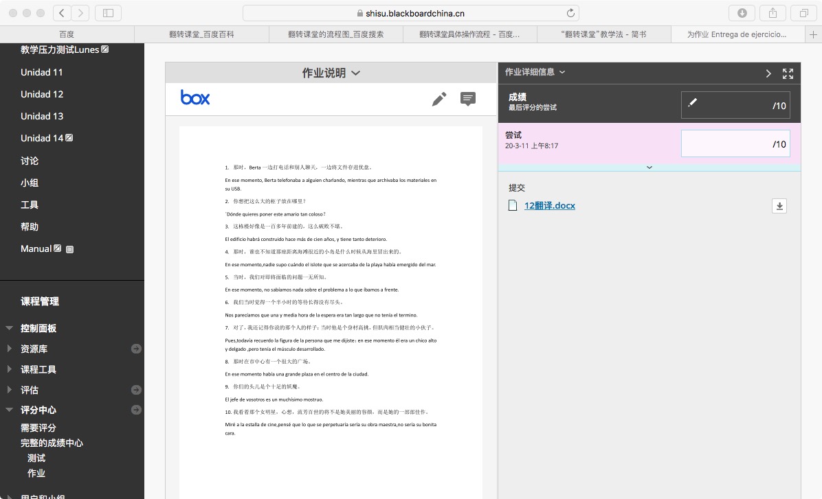822x499 pixels.
Task: Switch to the 翻转课堂_百度百科 tab
Action: [x=201, y=34]
